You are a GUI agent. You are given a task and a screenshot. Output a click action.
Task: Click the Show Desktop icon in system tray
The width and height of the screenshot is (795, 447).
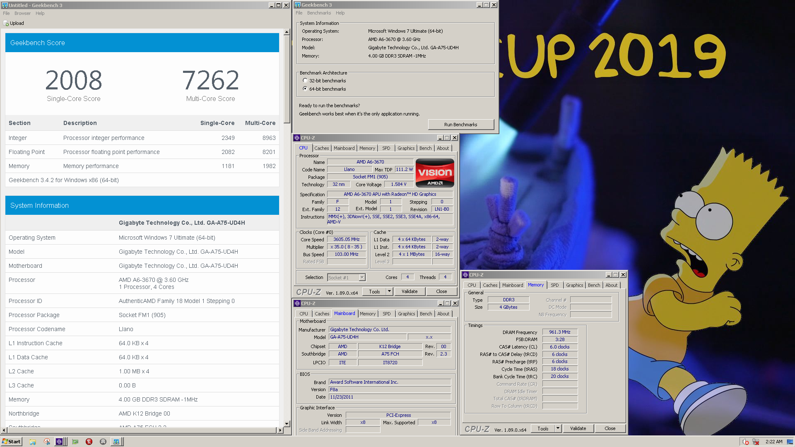(790, 442)
